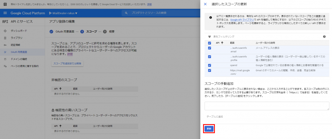Sort panel table by API column arrow
Viewport: 332px width, 139px height.
(222, 43)
